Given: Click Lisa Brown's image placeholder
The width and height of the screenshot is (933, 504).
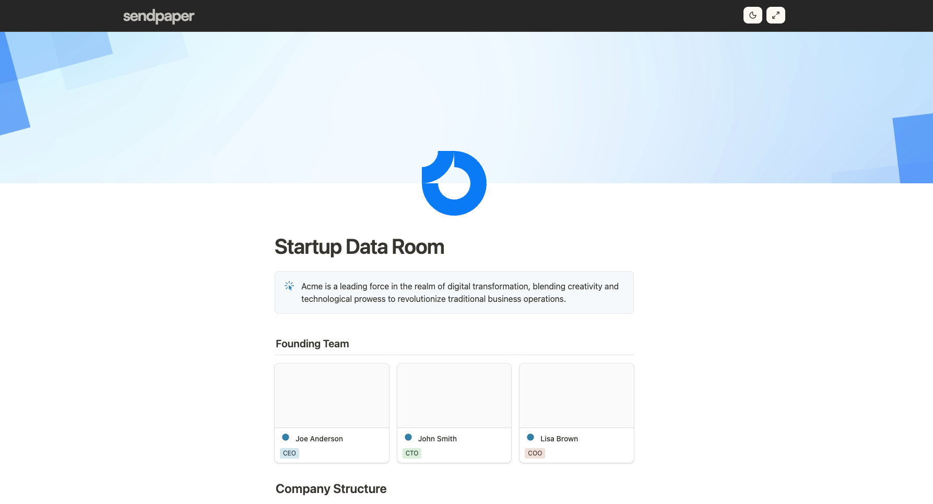Looking at the screenshot, I should click(x=576, y=395).
